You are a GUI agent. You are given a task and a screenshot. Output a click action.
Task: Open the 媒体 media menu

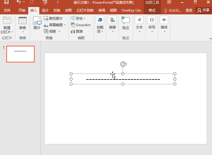pos(164,24)
